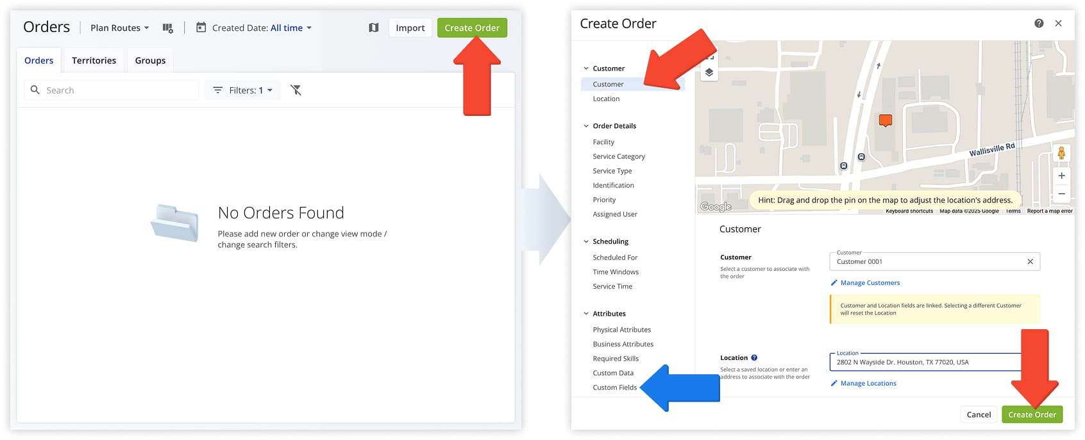This screenshot has height=440, width=1085.
Task: Close the Create Order dialog with the X
Action: point(1058,23)
